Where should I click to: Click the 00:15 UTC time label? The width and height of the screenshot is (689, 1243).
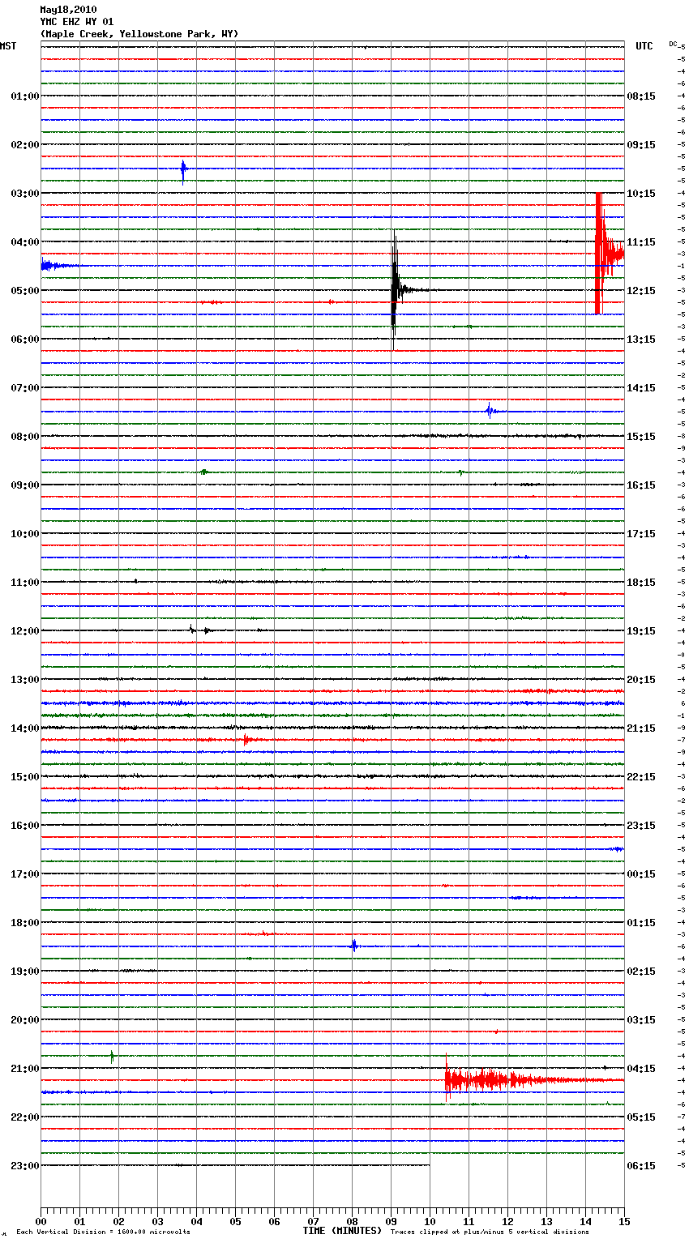click(641, 874)
